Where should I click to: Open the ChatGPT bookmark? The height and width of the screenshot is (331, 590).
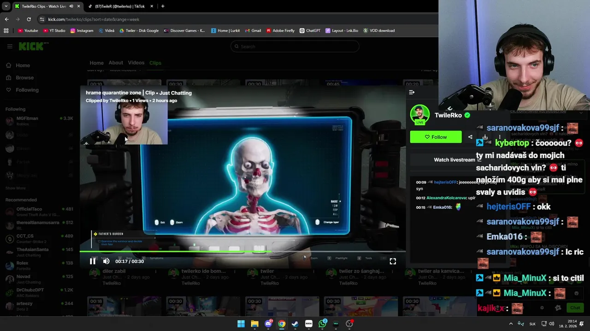(x=310, y=31)
